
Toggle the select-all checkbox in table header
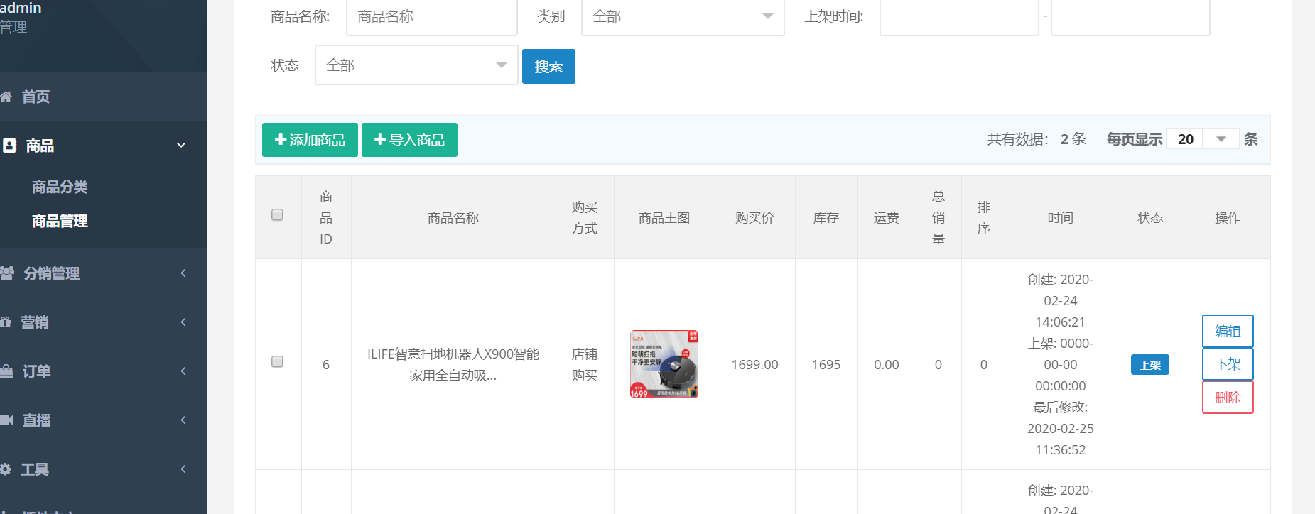click(x=278, y=215)
